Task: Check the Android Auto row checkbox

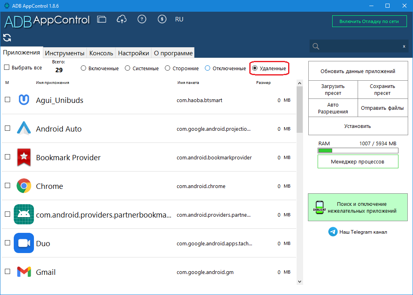Action: point(8,128)
